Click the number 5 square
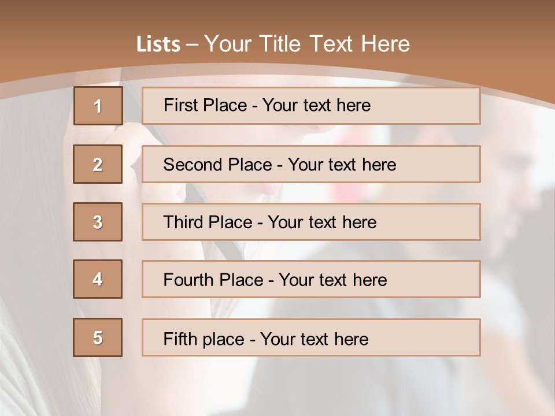 pyautogui.click(x=98, y=337)
